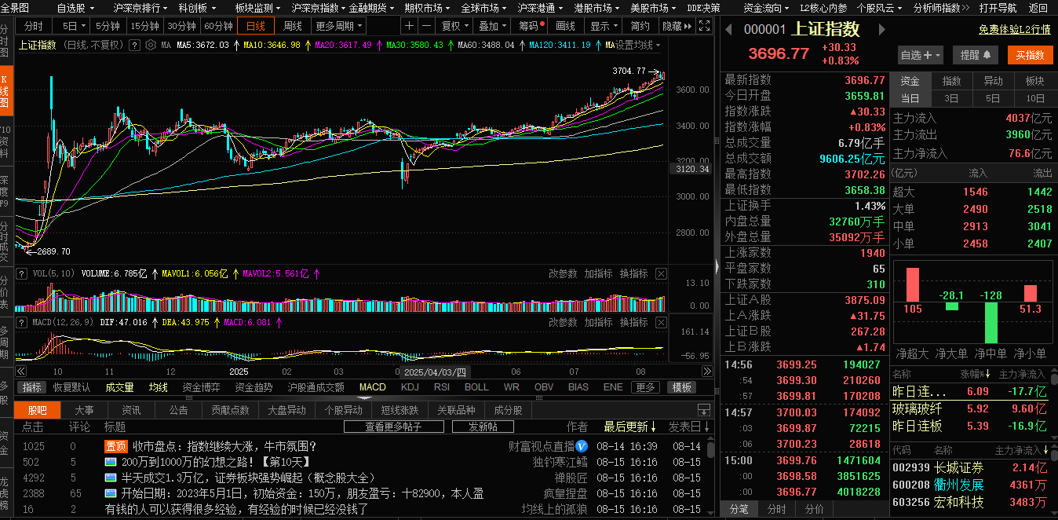Switch to the 周线 weekly chart tab
The width and height of the screenshot is (1058, 520).
(292, 26)
